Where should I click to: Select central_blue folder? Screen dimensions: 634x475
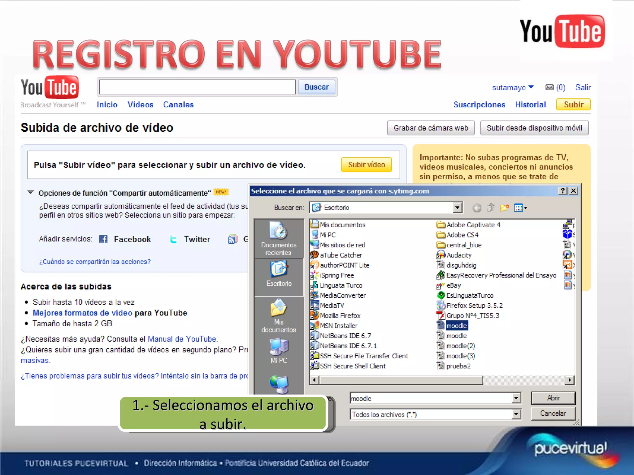point(459,245)
